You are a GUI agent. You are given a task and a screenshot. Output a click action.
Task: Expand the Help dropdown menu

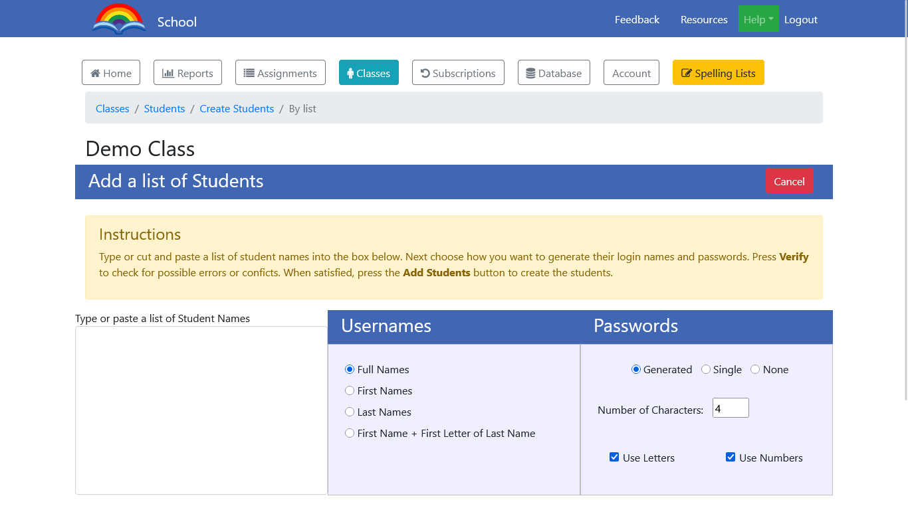tap(758, 19)
